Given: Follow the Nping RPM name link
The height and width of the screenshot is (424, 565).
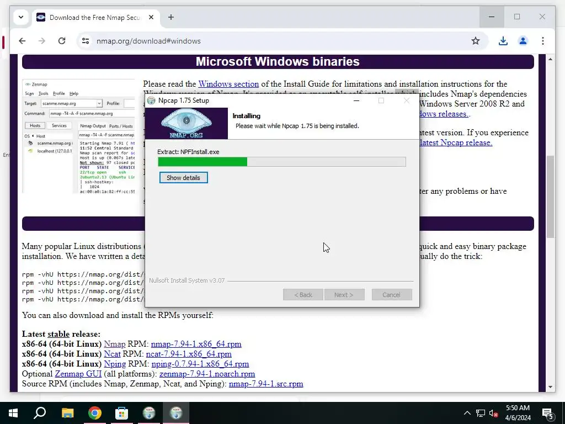Looking at the screenshot, I should [115, 364].
